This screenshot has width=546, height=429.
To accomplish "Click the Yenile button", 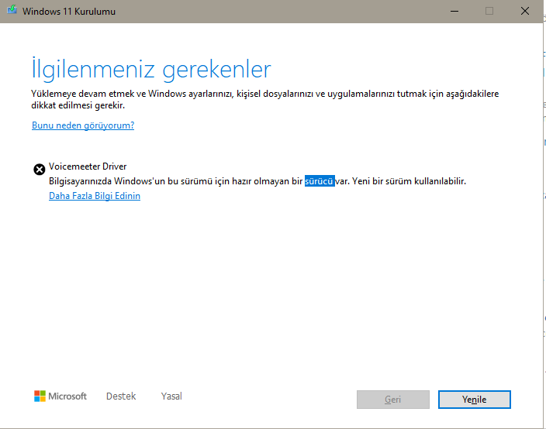I will click(475, 400).
